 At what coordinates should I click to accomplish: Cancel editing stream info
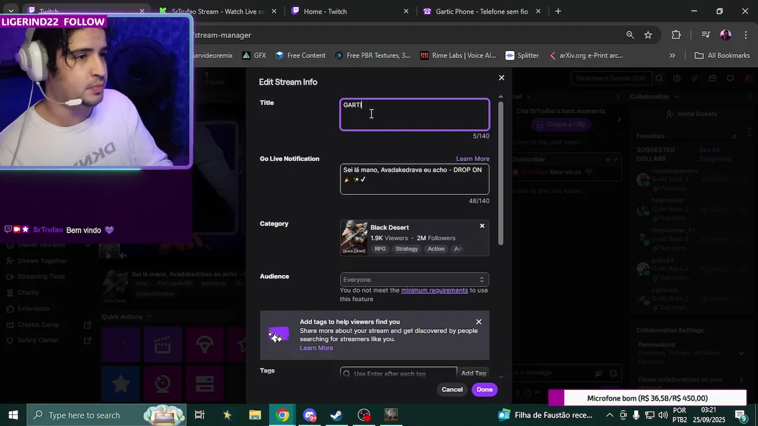tap(452, 389)
